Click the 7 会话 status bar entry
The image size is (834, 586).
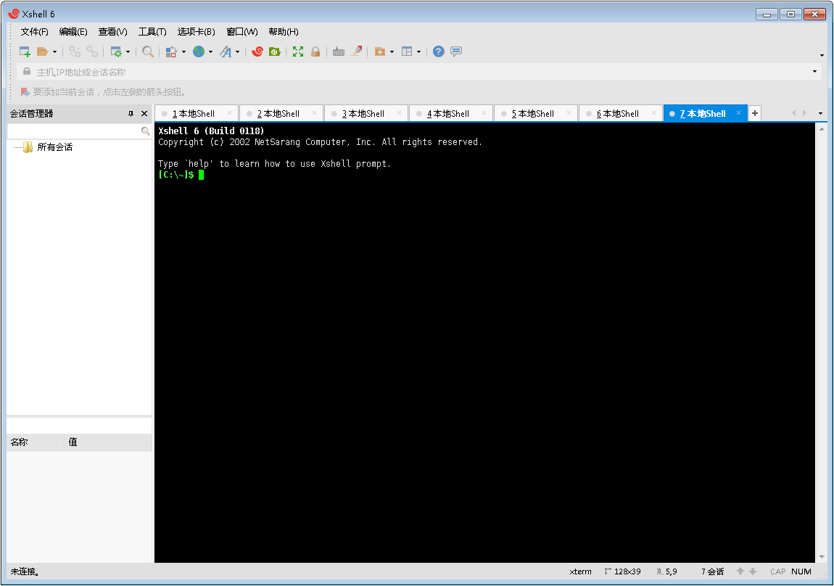coord(712,571)
